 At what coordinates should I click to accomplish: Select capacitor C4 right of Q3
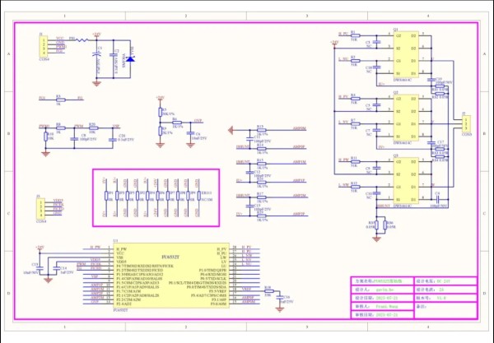point(438,199)
